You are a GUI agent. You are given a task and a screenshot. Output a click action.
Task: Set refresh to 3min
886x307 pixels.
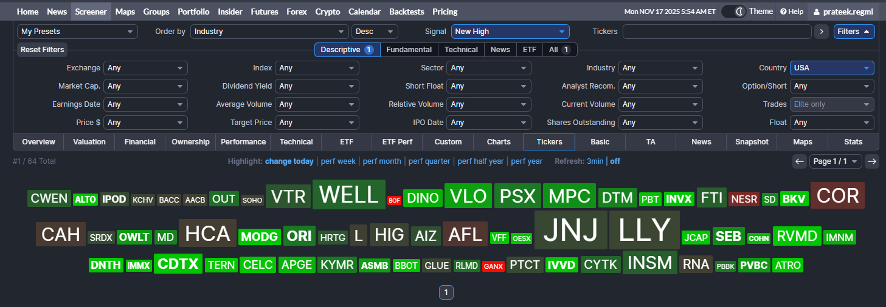(595, 161)
